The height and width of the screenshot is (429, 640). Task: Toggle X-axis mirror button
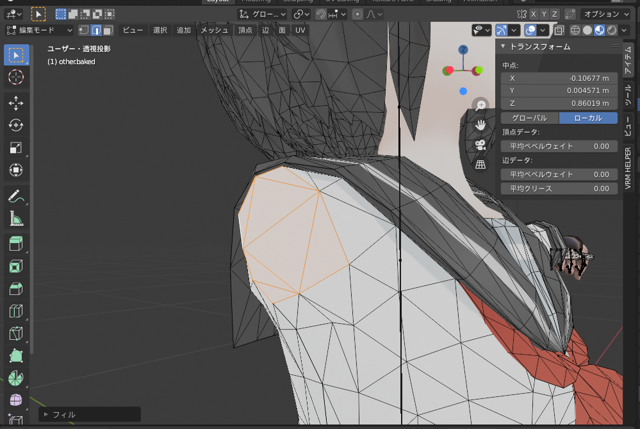coord(533,14)
